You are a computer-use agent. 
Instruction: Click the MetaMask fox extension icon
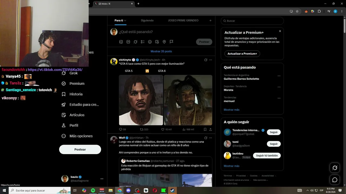[x=306, y=11]
